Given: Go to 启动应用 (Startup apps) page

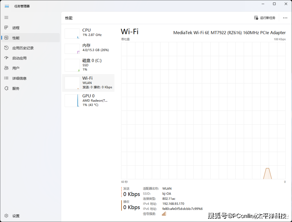Looking at the screenshot, I should [x=19, y=58].
